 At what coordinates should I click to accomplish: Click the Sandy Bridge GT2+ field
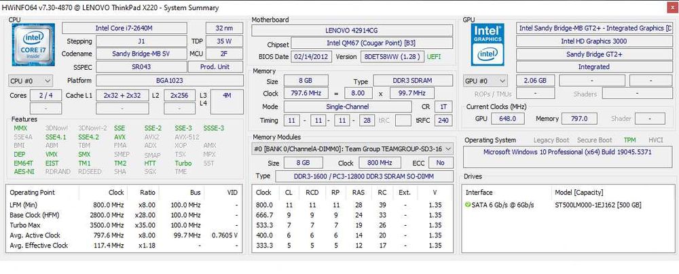pos(593,54)
